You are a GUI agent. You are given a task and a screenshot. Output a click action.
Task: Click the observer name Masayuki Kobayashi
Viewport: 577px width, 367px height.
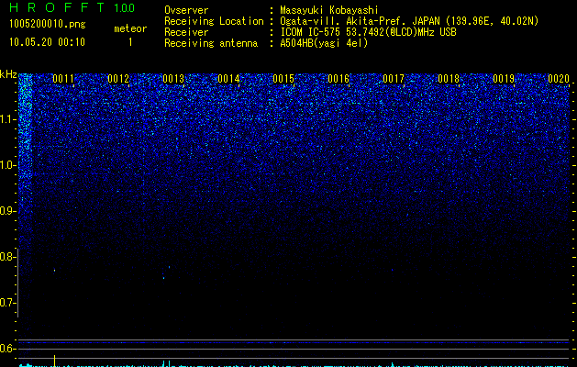[x=329, y=10]
